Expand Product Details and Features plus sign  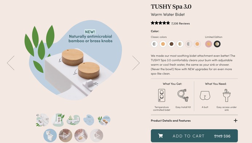coord(236,120)
